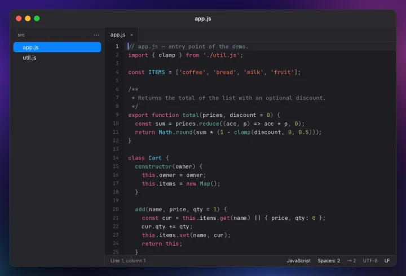The height and width of the screenshot is (276, 406).
Task: Click 'cur.qty += qty;' statement
Action: tap(167, 227)
